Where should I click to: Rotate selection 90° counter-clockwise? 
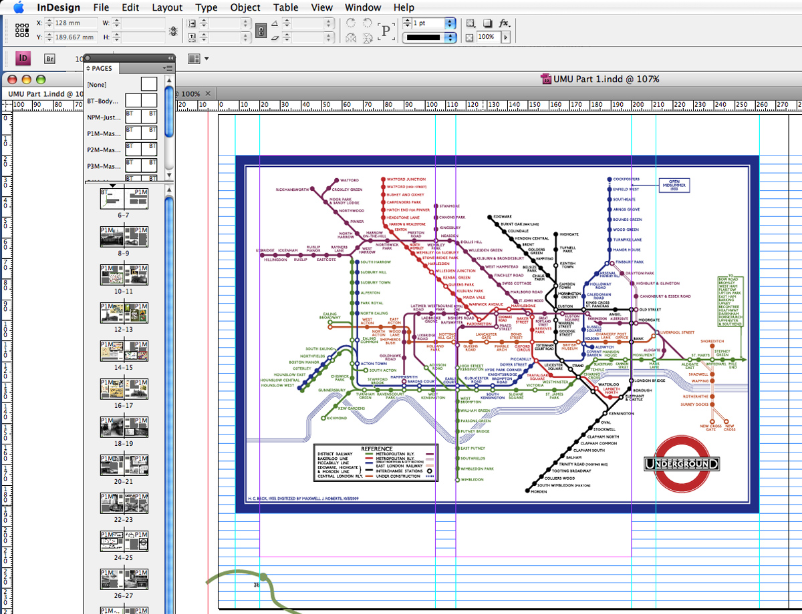click(x=367, y=23)
